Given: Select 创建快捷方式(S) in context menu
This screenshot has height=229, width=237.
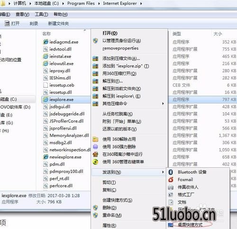Looking at the screenshot, I should pos(118,200).
